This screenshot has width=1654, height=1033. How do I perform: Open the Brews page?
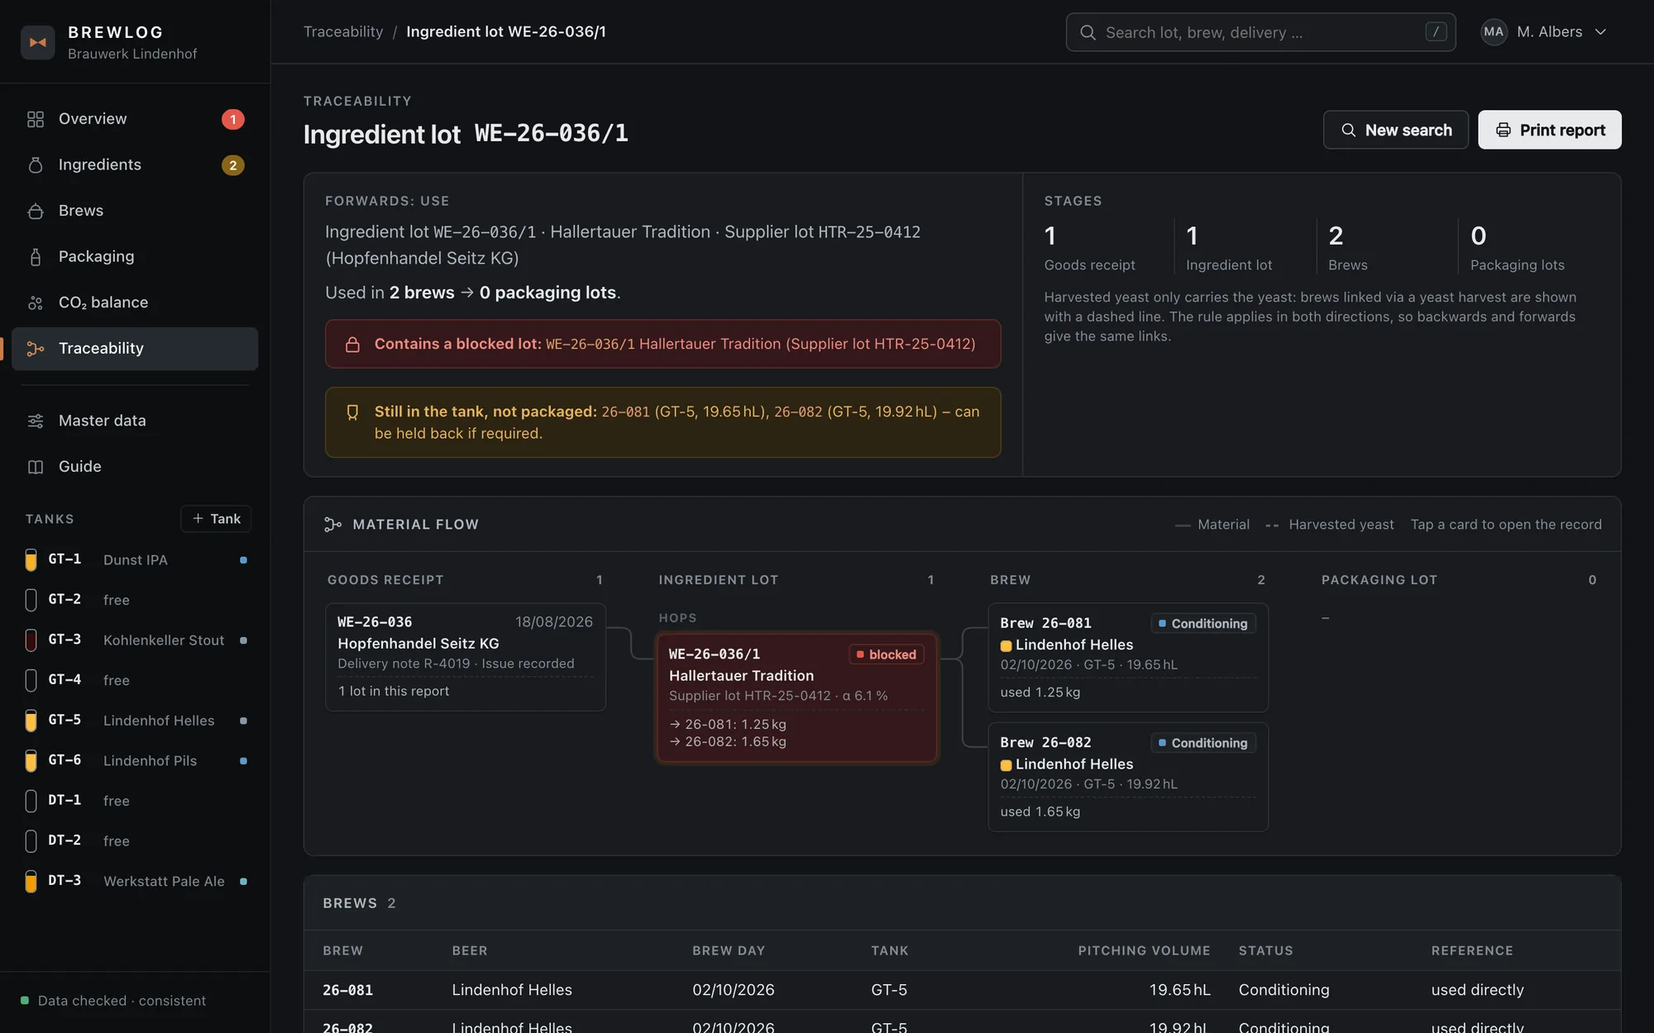pyautogui.click(x=135, y=211)
